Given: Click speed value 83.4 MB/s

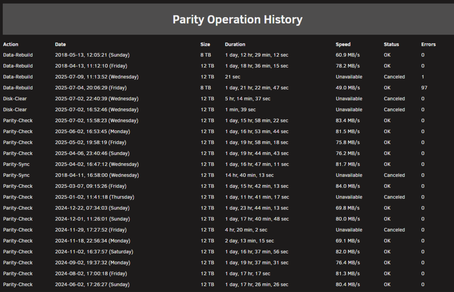Looking at the screenshot, I should pos(348,121).
